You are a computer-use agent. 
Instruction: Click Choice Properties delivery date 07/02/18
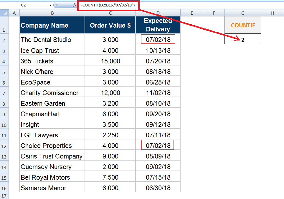158,146
